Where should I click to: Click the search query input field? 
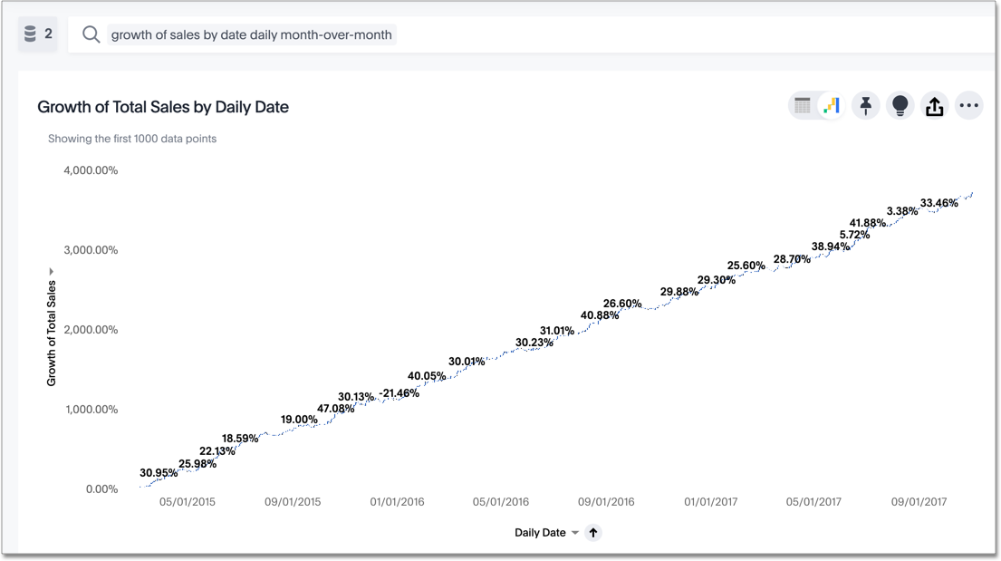[251, 34]
